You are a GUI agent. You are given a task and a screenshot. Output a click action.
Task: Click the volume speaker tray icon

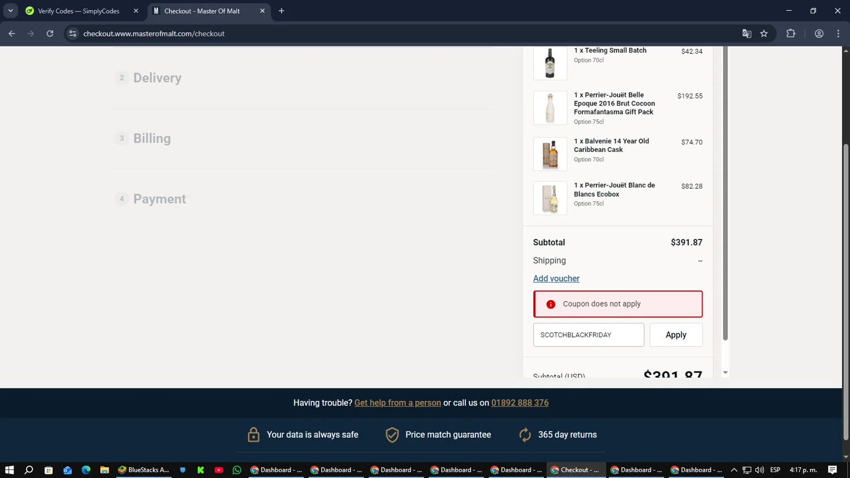(759, 470)
